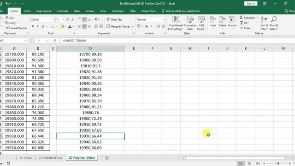Open the Format as Table gallery

pos(190,24)
